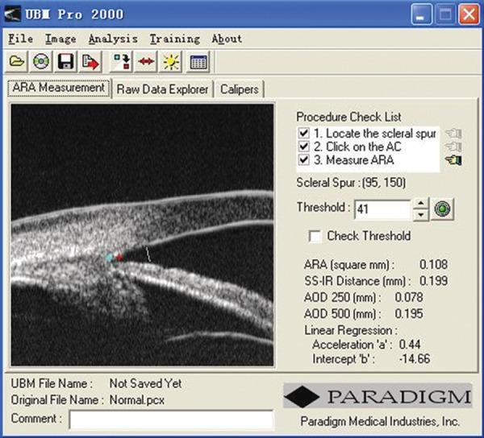
Task: Open the Analysis menu
Action: point(112,39)
